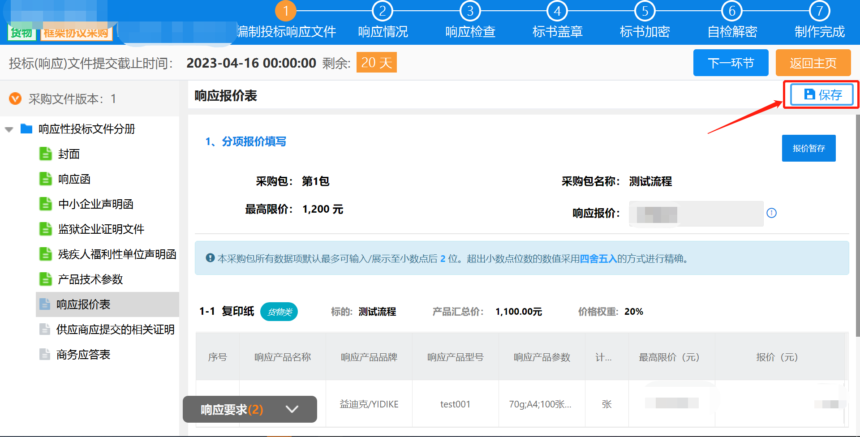The height and width of the screenshot is (437, 860).
Task: Save the quotation with 保存 button
Action: (821, 94)
